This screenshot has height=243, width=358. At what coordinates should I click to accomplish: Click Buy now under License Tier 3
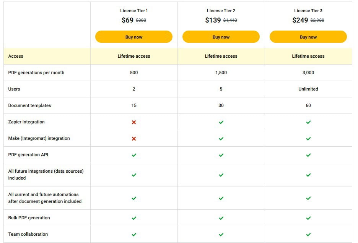[x=308, y=37]
